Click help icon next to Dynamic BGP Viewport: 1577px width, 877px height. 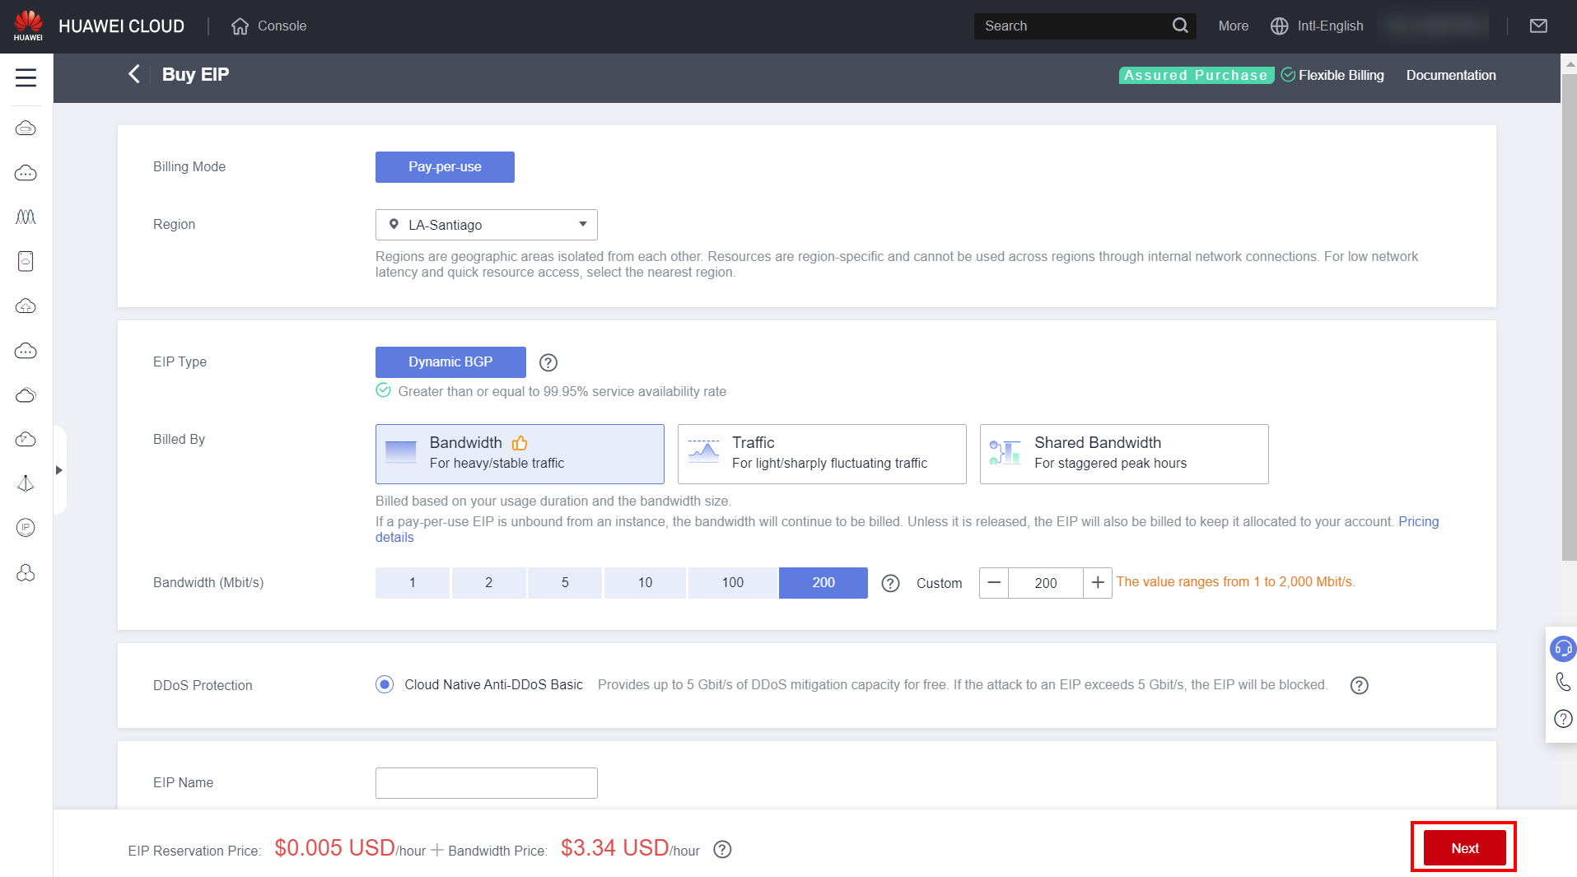(x=548, y=362)
